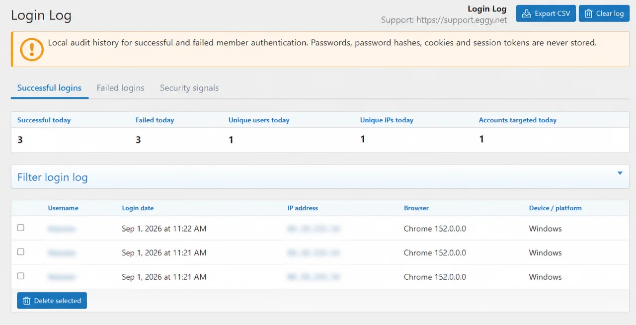
Task: Click the "Failed today" stat label
Action: [x=155, y=120]
